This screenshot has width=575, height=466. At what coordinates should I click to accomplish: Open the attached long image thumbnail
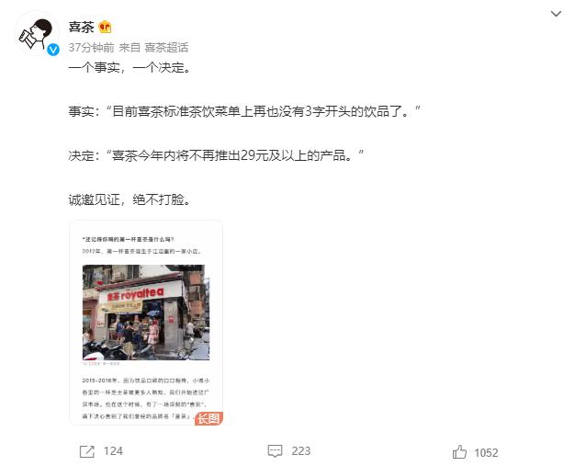[146, 323]
